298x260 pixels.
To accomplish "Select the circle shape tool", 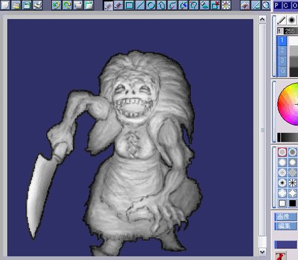I will click(x=150, y=5).
